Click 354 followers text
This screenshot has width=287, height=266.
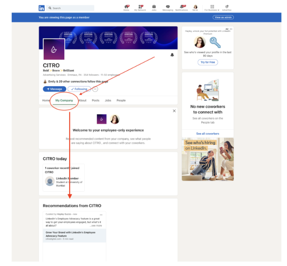(91, 75)
